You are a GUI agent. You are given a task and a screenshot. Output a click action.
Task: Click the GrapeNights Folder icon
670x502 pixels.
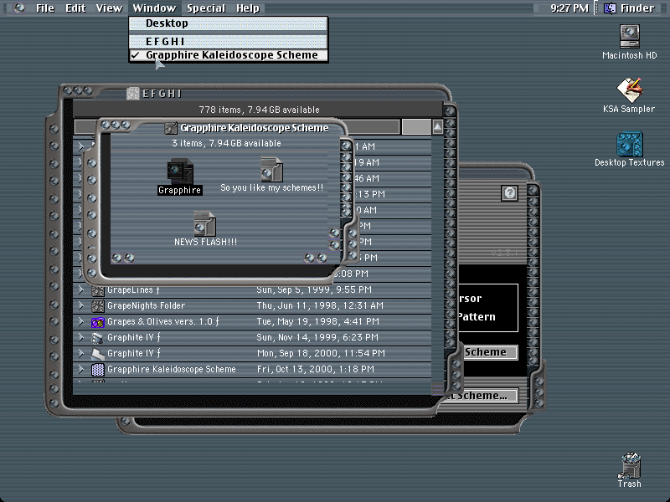click(x=98, y=306)
